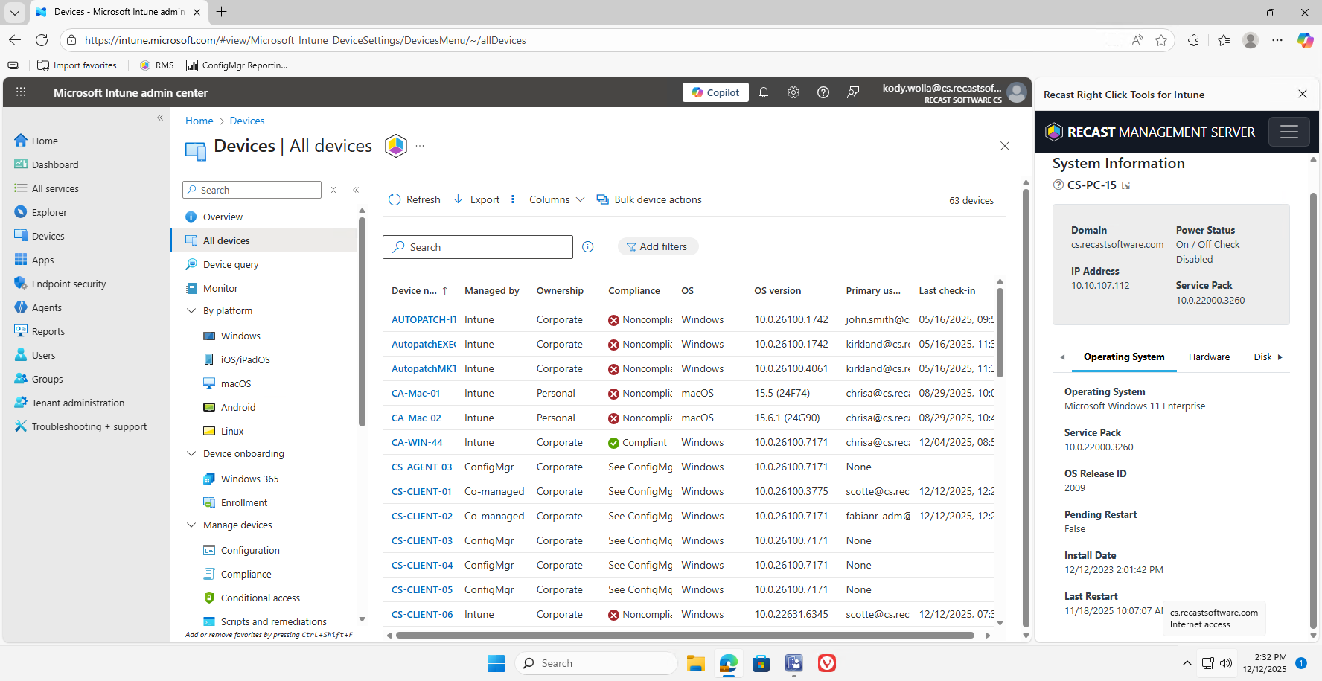
Task: Switch to Operating System tab
Action: (x=1124, y=357)
